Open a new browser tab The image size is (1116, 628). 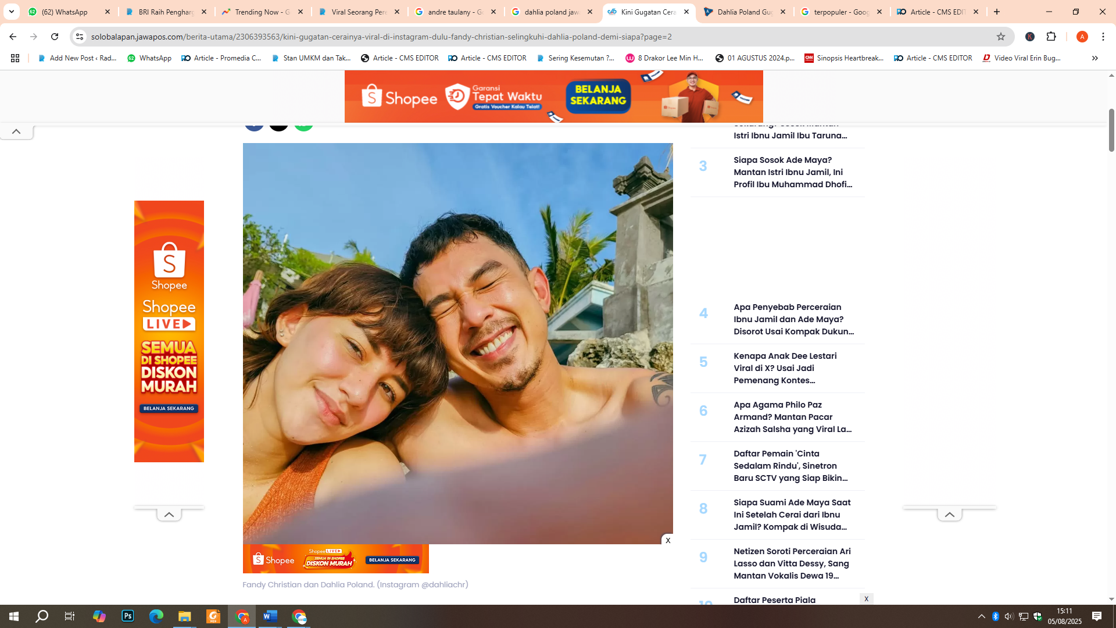997,12
